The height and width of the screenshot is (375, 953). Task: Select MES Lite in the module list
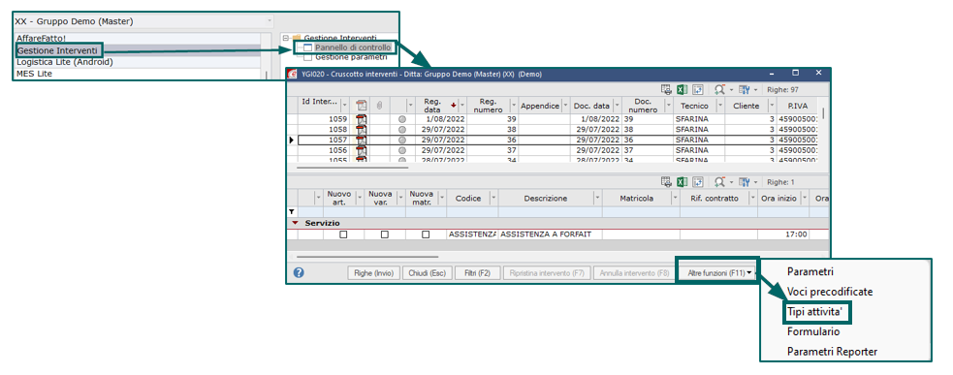(x=139, y=74)
